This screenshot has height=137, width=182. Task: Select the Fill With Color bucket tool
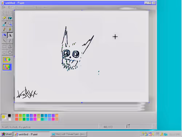point(10,18)
